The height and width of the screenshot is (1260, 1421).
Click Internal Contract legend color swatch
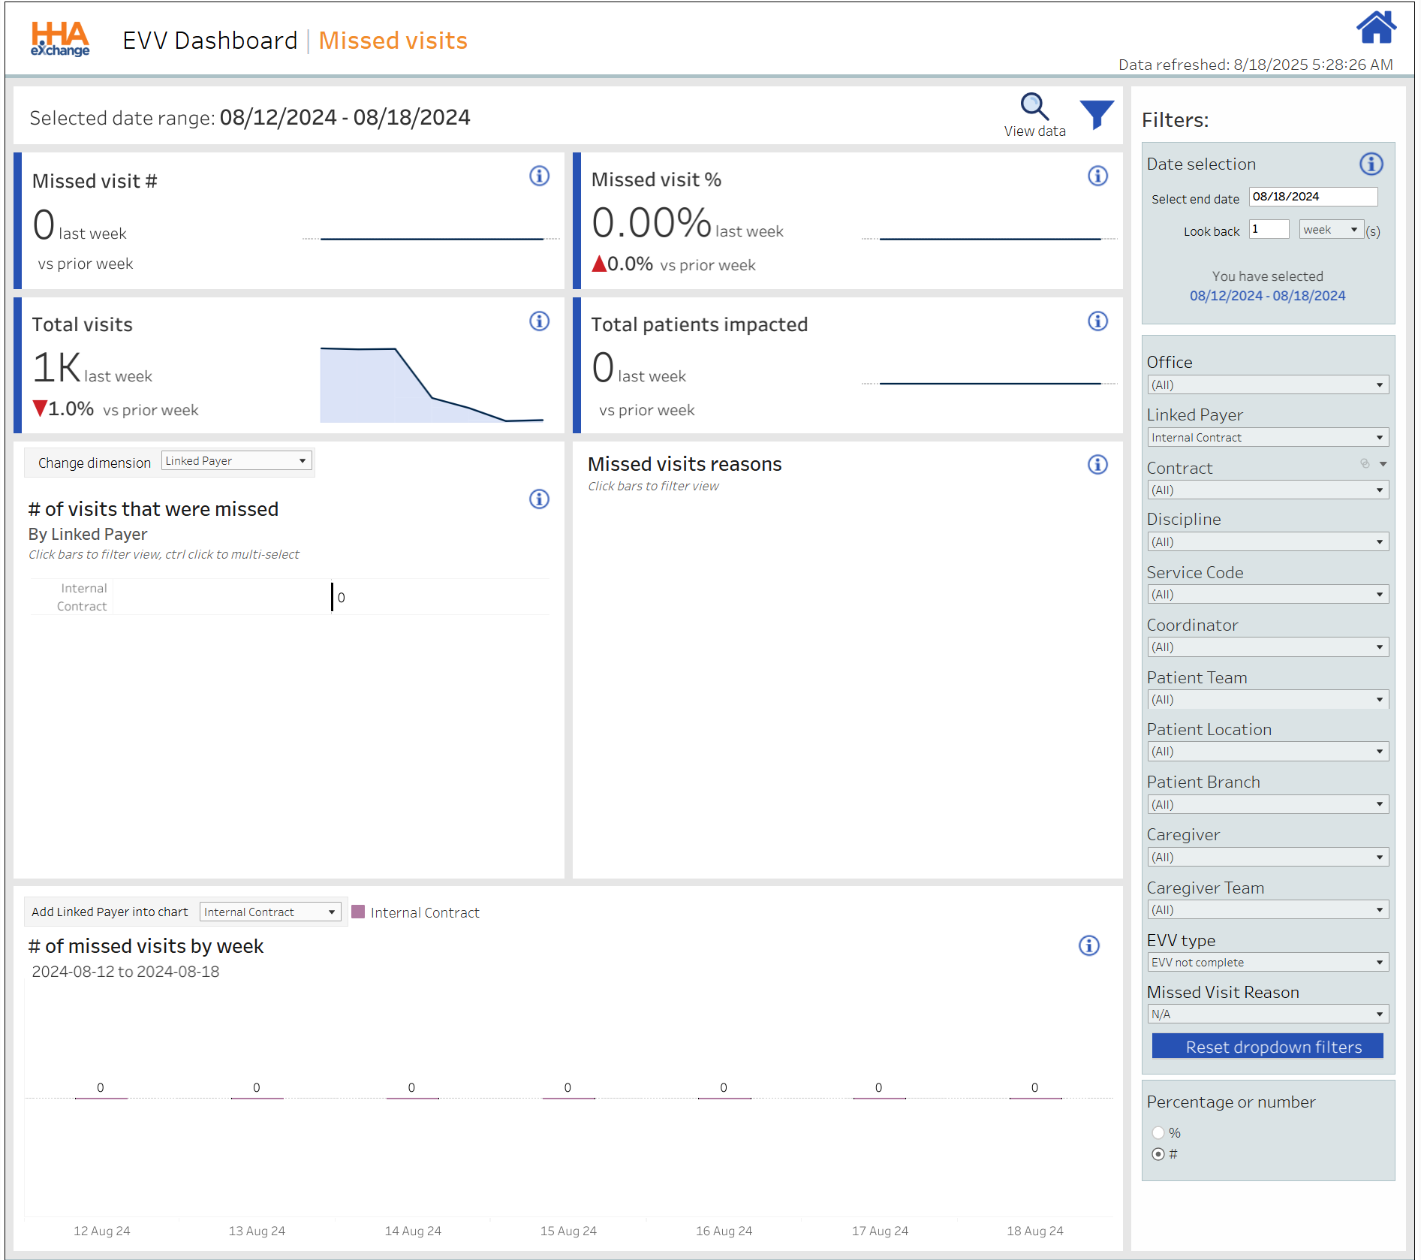pos(358,912)
